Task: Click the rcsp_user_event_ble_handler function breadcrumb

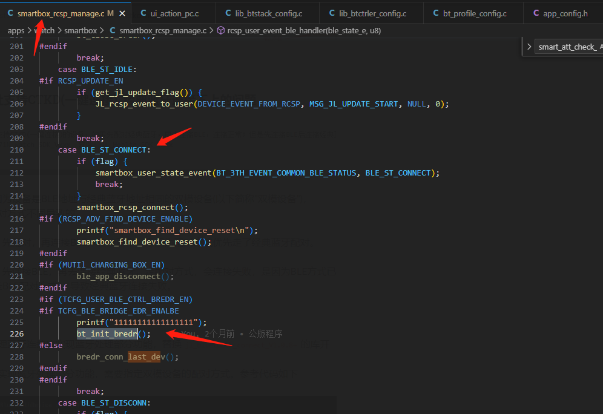Action: (x=304, y=31)
